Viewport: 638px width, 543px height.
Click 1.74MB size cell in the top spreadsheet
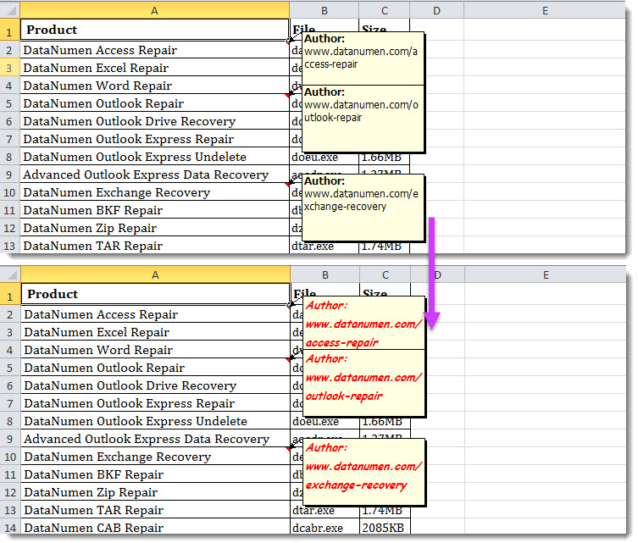pos(385,247)
